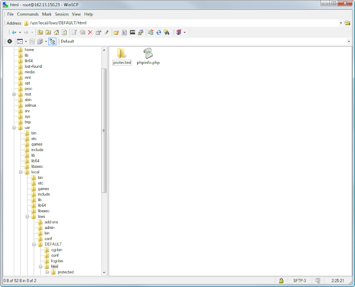The height and width of the screenshot is (287, 355).
Task: Open the terminal console icon
Action: [132, 32]
